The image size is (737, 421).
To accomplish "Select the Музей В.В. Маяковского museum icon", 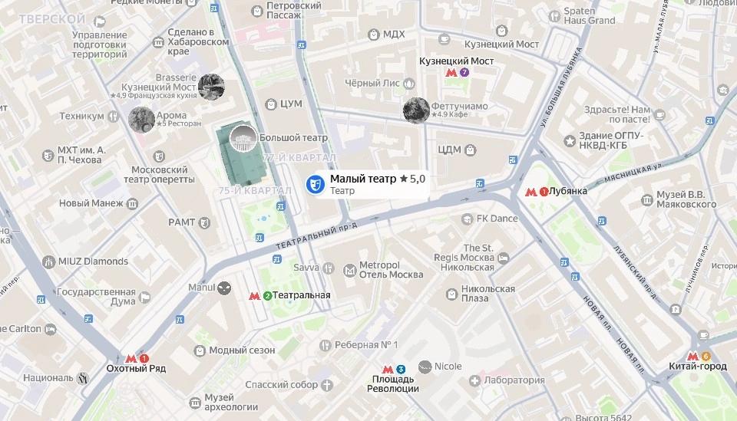I will point(647,200).
